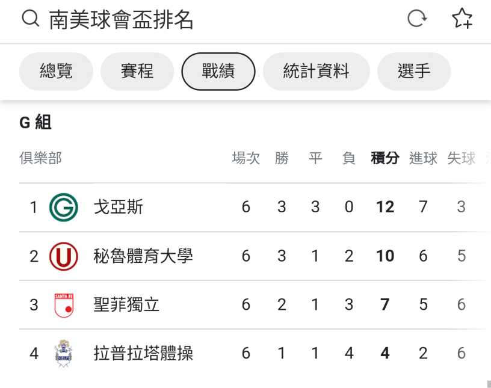Open team link 戈亞斯
The width and height of the screenshot is (491, 388).
[x=119, y=208]
